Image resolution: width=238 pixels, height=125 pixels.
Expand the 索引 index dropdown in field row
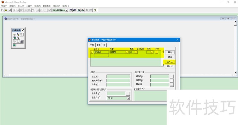152,52
